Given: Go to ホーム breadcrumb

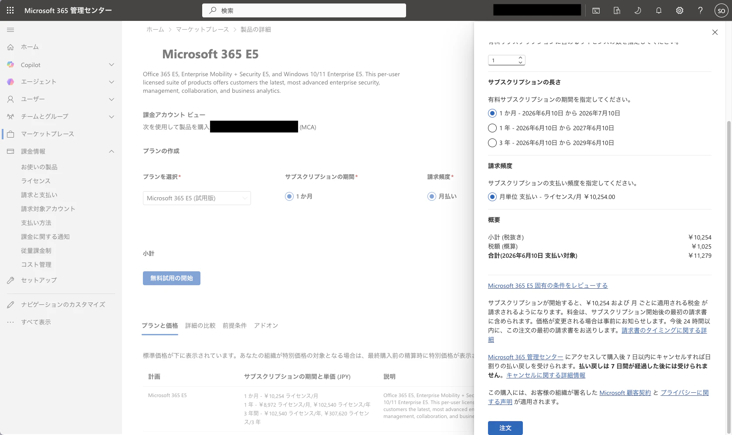Looking at the screenshot, I should tap(155, 30).
